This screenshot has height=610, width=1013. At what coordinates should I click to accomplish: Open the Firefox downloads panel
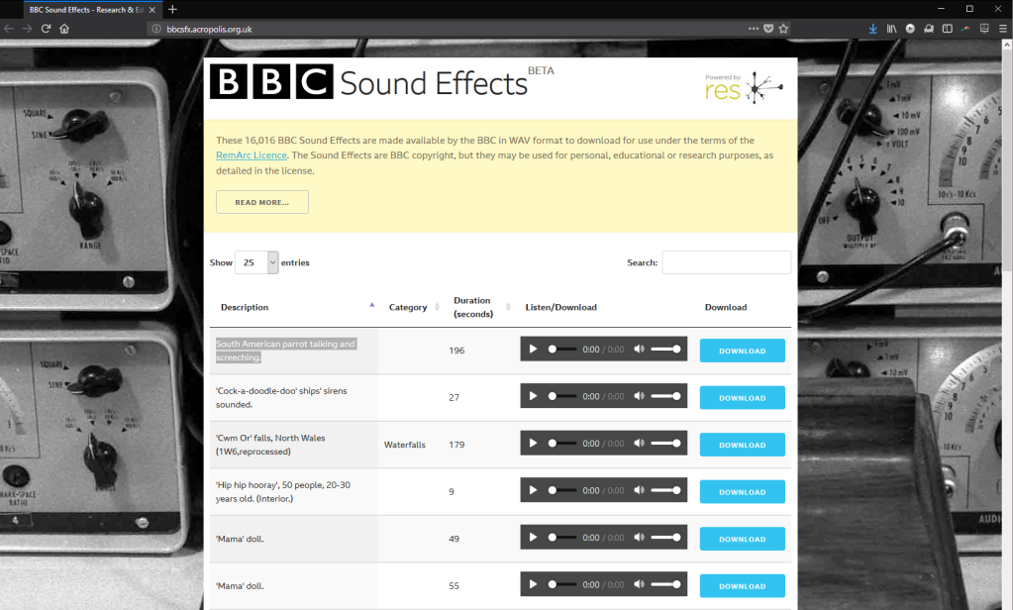(872, 29)
